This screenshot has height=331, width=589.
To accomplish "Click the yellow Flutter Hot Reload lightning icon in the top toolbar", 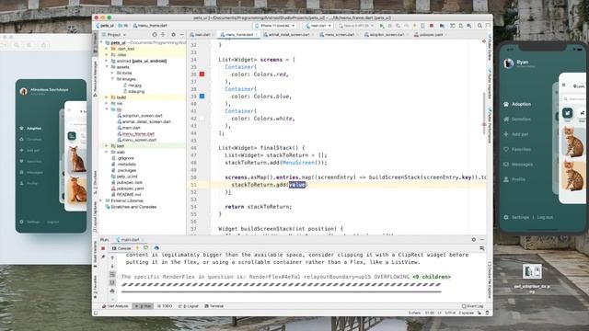I will click(x=415, y=26).
